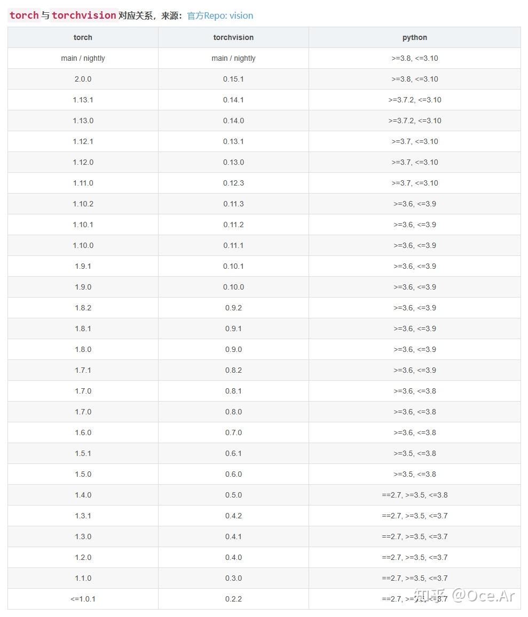Screen dimensions: 528x617
Task: Select the torch 1.13.1 cell
Action: pos(83,100)
